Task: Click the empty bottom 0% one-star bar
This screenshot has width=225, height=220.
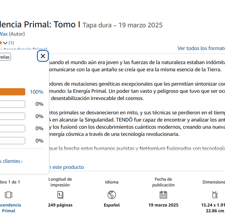Action: 12,141
